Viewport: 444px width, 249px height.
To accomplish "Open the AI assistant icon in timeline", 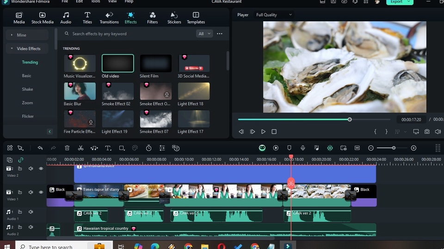I will pyautogui.click(x=262, y=148).
